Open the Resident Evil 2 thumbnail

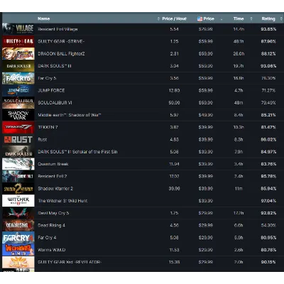point(18,176)
